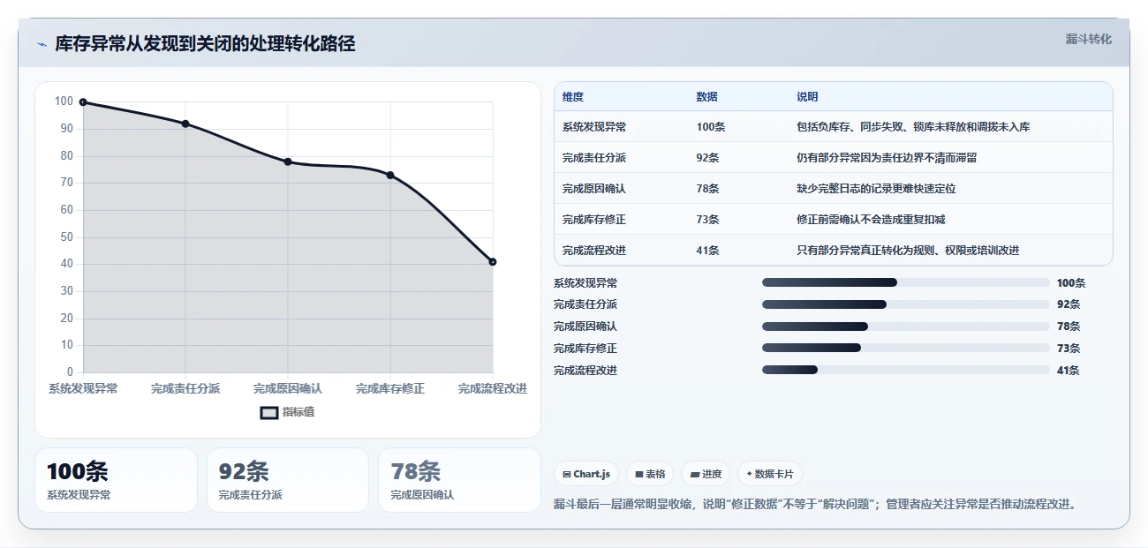
Task: Click the description 仍有部分异常因为责任边界不清而滞留
Action: 887,158
